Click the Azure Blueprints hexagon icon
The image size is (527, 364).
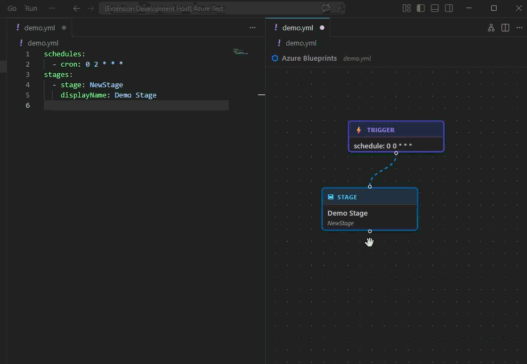pyautogui.click(x=275, y=58)
